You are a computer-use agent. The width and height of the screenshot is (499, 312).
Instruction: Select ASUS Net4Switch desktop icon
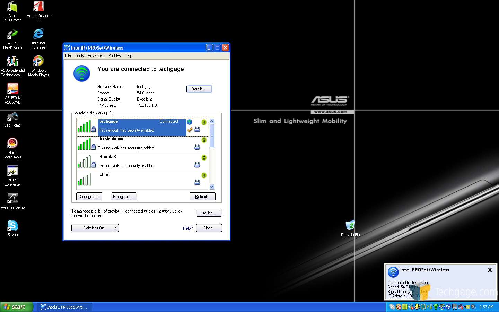[x=12, y=39]
